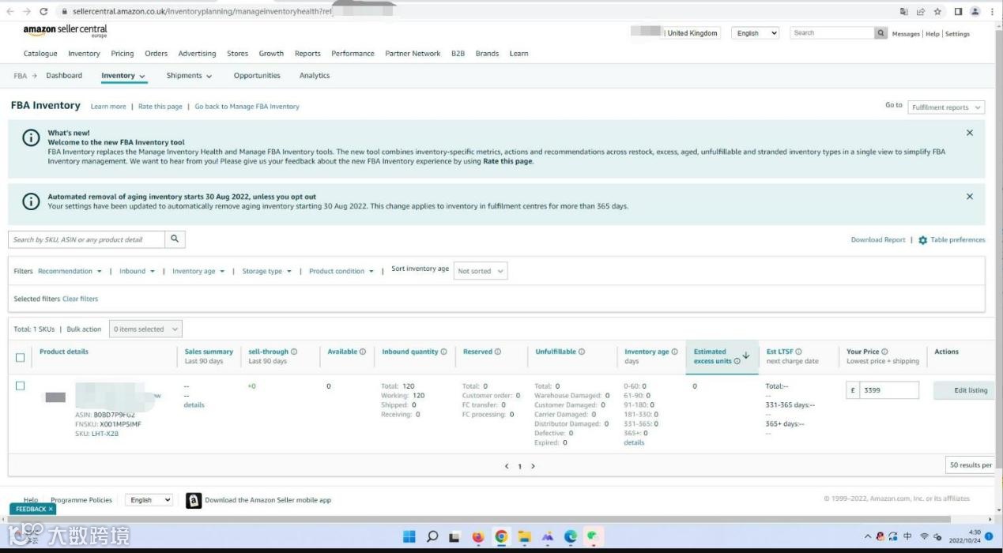Sort by Estimated excess units arrow
This screenshot has height=553, width=1003.
tap(745, 355)
